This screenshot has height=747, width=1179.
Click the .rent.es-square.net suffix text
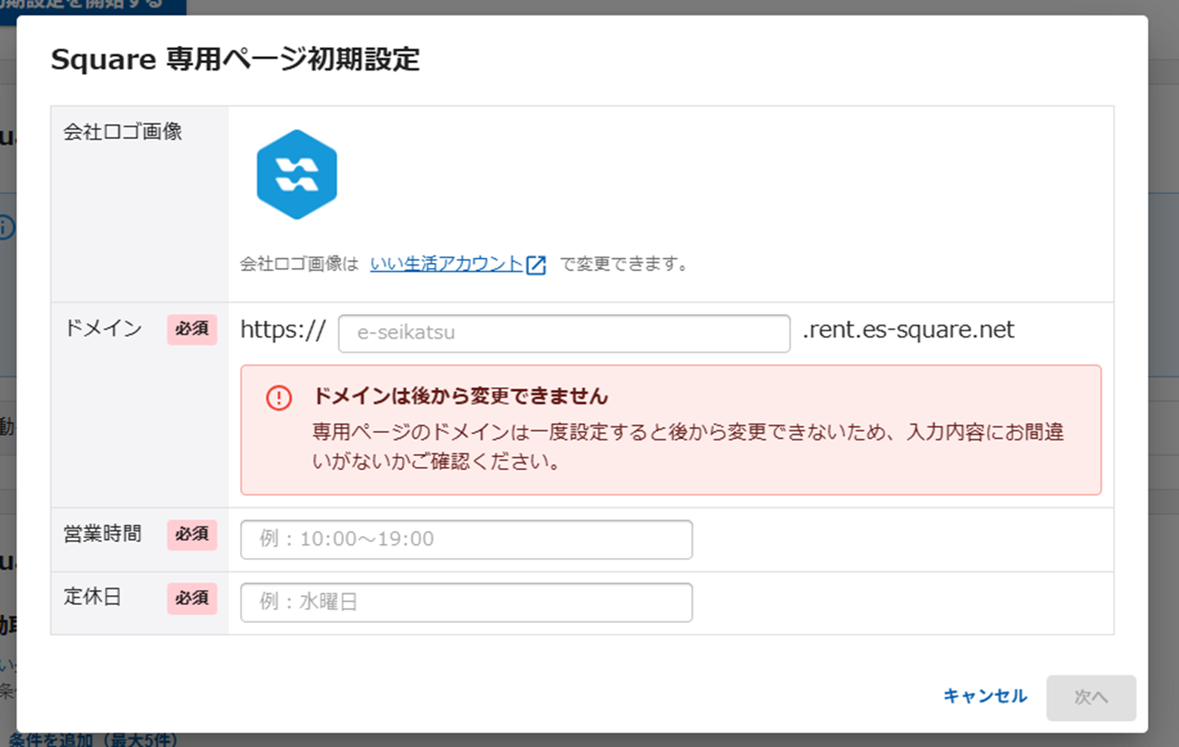[908, 330]
